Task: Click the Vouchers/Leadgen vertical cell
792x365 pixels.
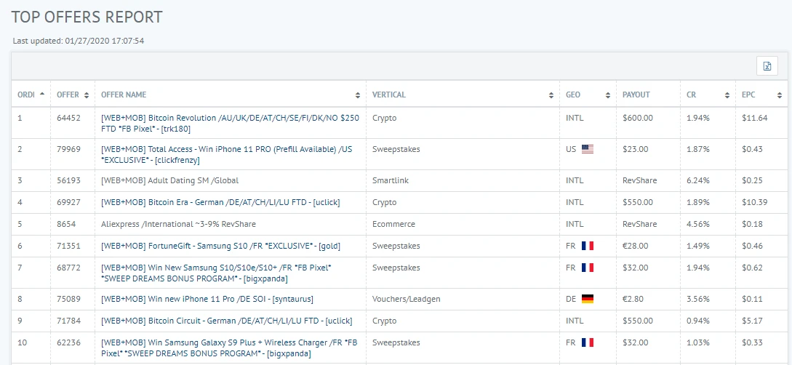Action: tap(406, 299)
